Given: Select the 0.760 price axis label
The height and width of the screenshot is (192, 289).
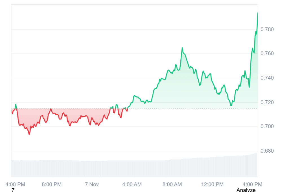Looking at the screenshot, I should (267, 54).
